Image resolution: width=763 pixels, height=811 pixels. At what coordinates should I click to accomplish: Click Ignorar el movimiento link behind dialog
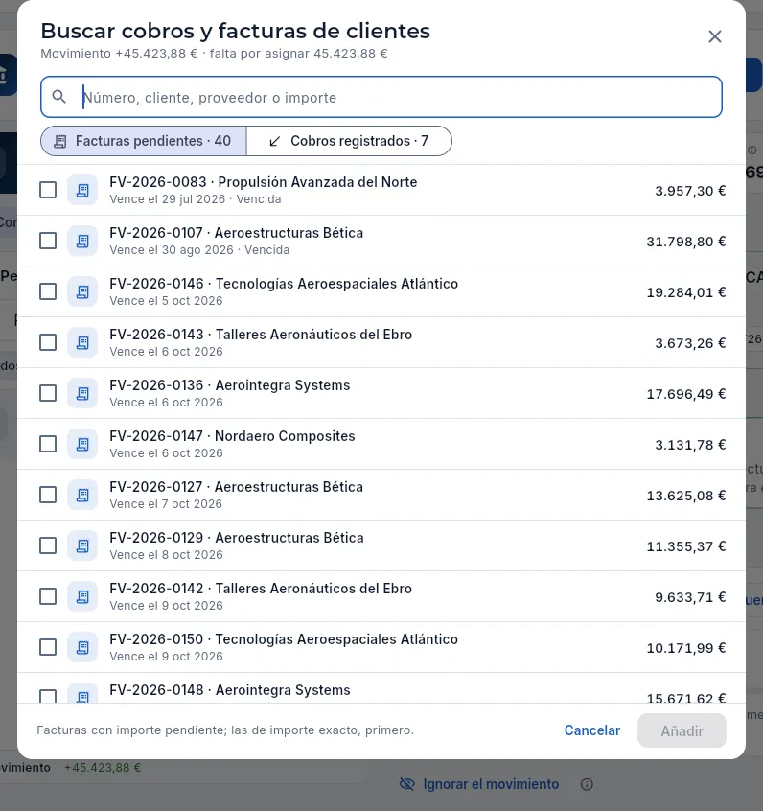coord(491,784)
